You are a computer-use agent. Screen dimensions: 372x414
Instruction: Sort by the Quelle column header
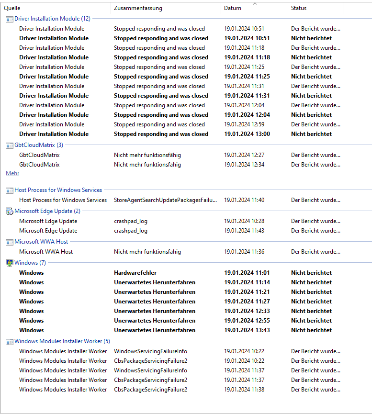click(x=56, y=8)
